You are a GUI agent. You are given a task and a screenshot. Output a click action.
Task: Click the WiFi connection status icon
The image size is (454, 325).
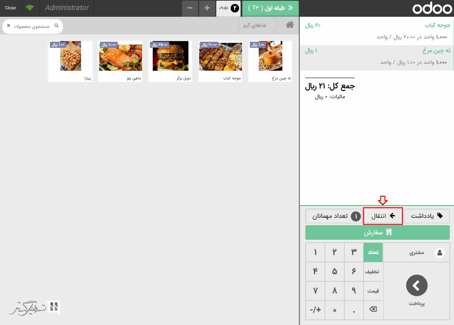(x=30, y=8)
